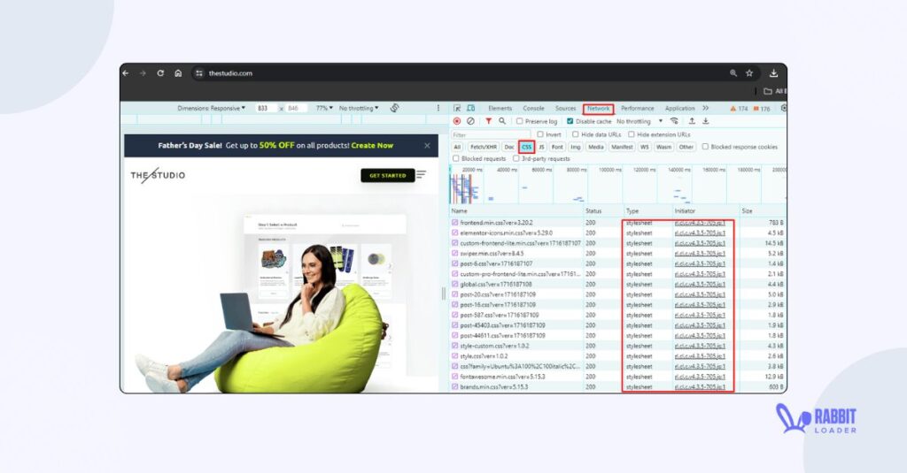Filter requests by Font type
907x473 pixels.
tap(557, 147)
